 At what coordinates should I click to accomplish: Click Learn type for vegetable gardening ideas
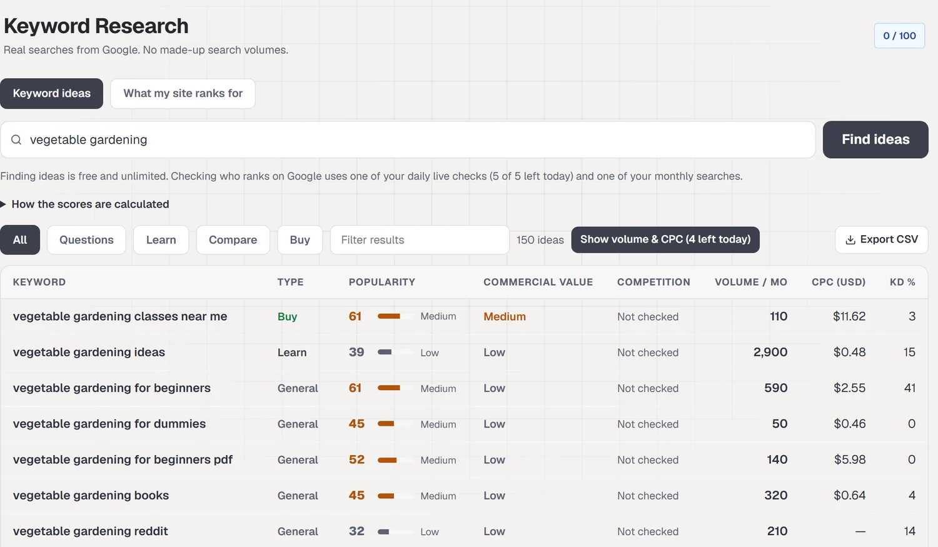pos(292,353)
